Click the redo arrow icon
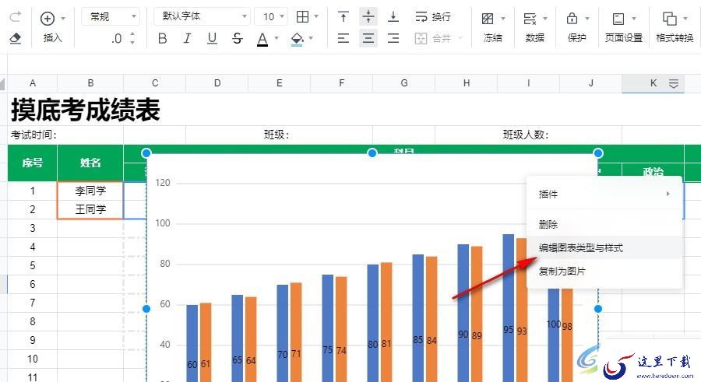This screenshot has height=382, width=701. tap(16, 17)
